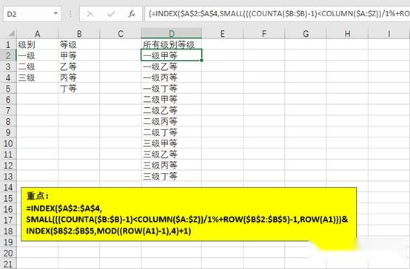The width and height of the screenshot is (410, 269).
Task: Select column D header
Action: click(x=172, y=33)
